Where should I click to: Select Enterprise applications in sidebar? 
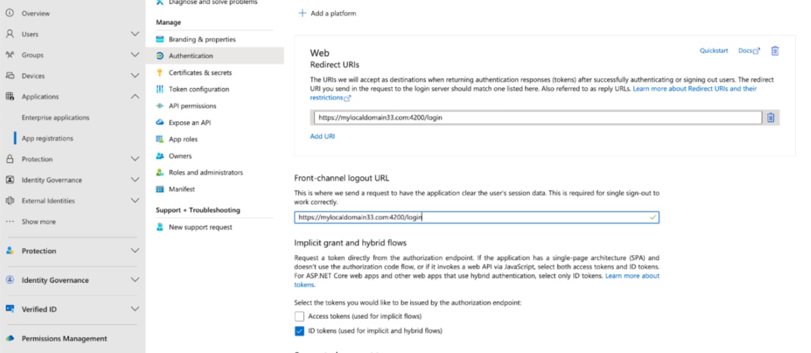55,118
